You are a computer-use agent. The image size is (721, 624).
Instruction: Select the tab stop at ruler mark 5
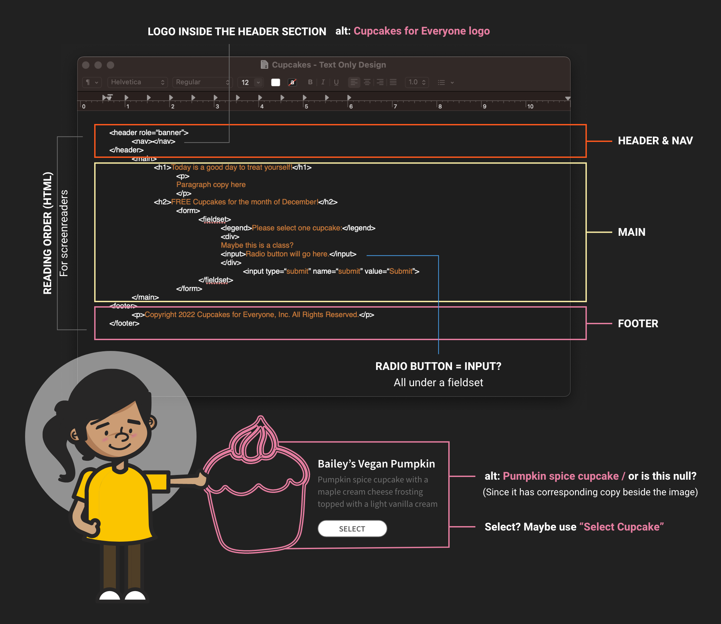[x=305, y=98]
